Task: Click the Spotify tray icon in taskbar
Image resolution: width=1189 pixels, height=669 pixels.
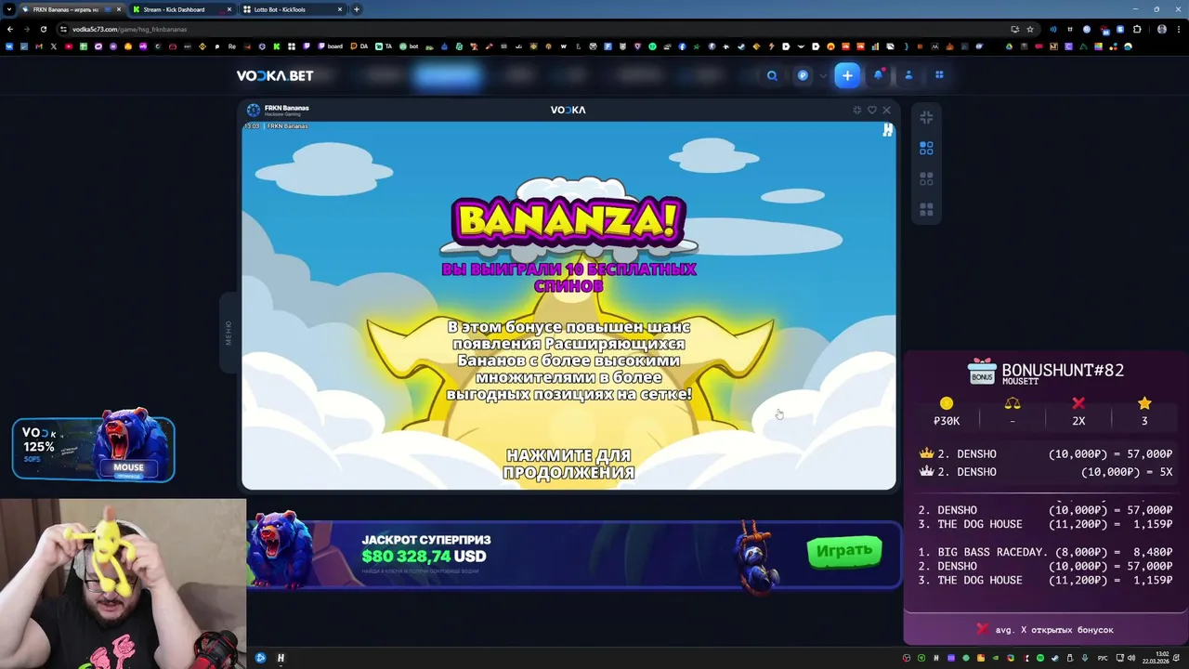Action: click(1040, 658)
